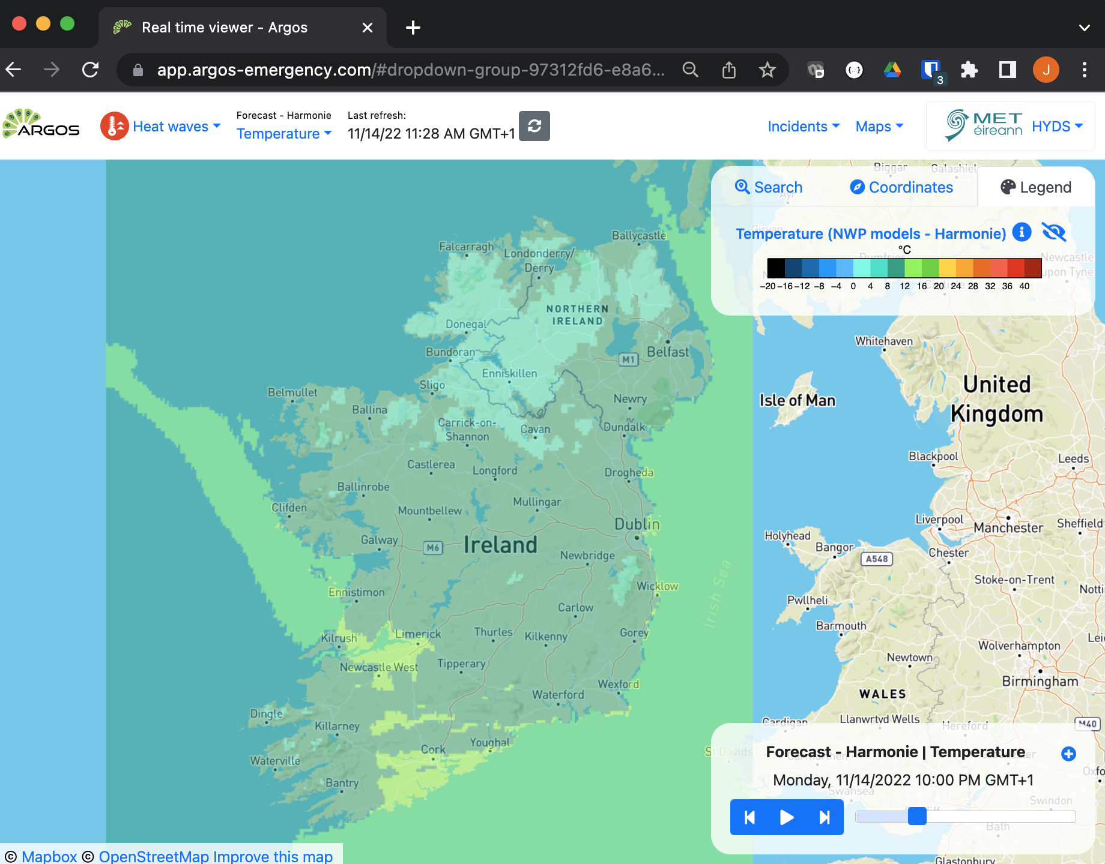
Task: Open the Mapbox attribution link
Action: tap(49, 856)
